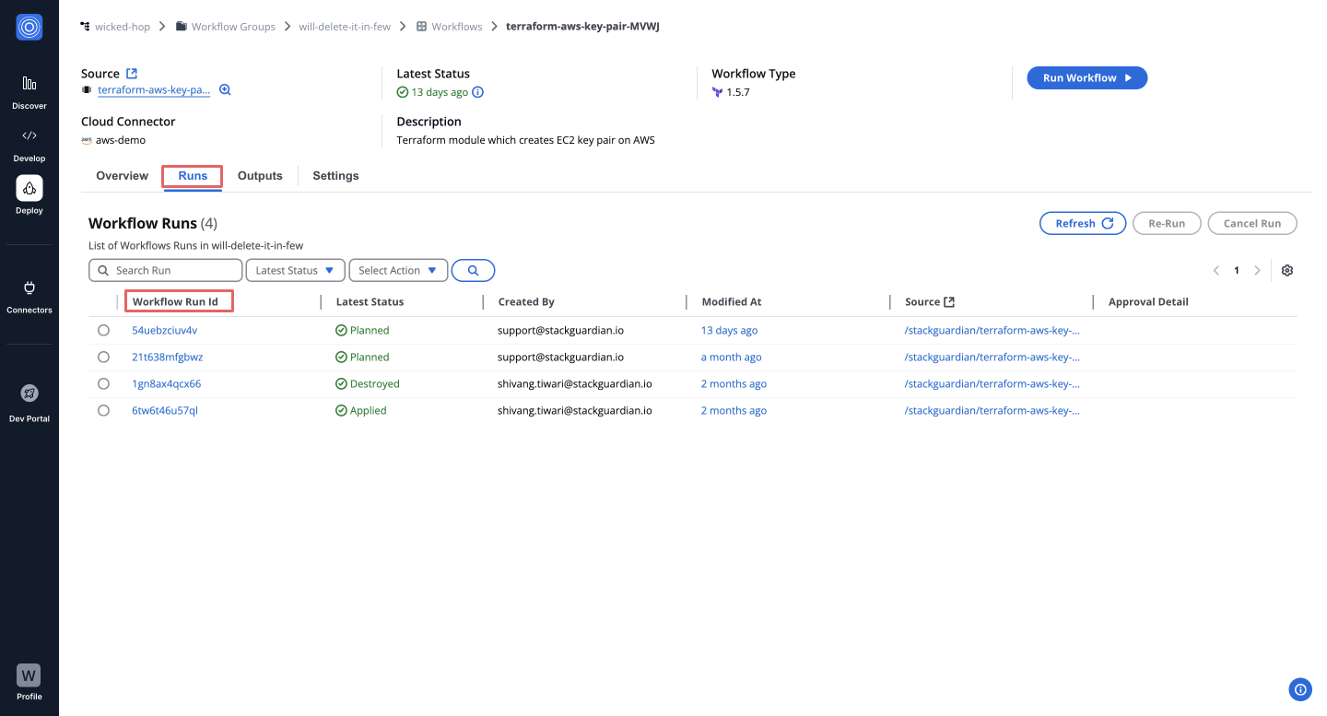The width and height of the screenshot is (1327, 716).
Task: Open the Develop section in sidebar
Action: 29,136
